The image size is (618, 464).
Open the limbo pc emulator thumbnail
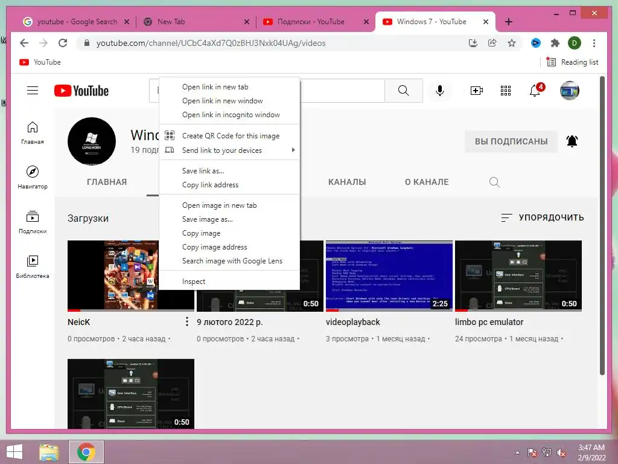coord(518,275)
